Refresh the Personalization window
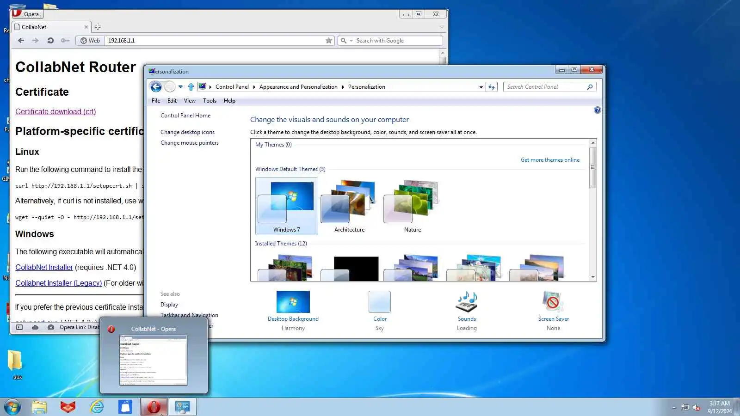This screenshot has height=416, width=740. point(492,87)
